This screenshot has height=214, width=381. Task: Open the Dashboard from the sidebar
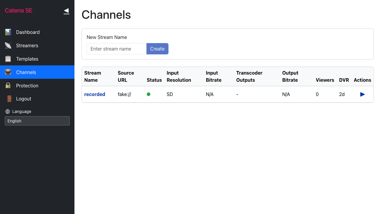(28, 32)
